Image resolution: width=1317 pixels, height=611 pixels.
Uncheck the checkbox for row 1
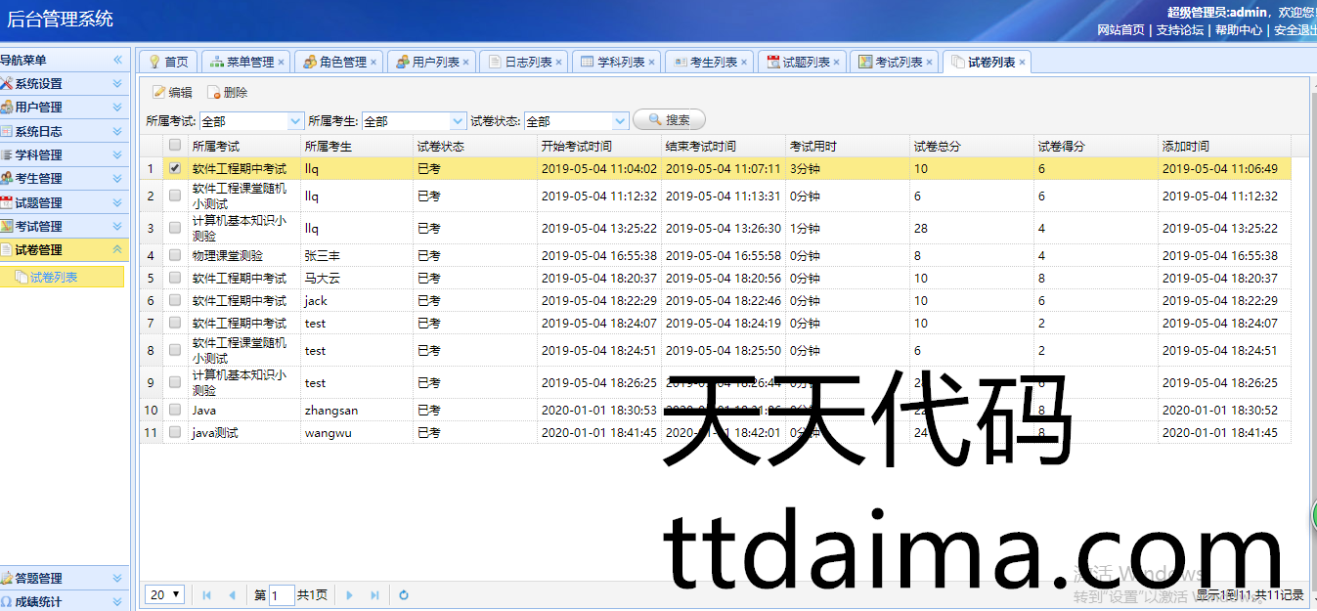tap(175, 168)
